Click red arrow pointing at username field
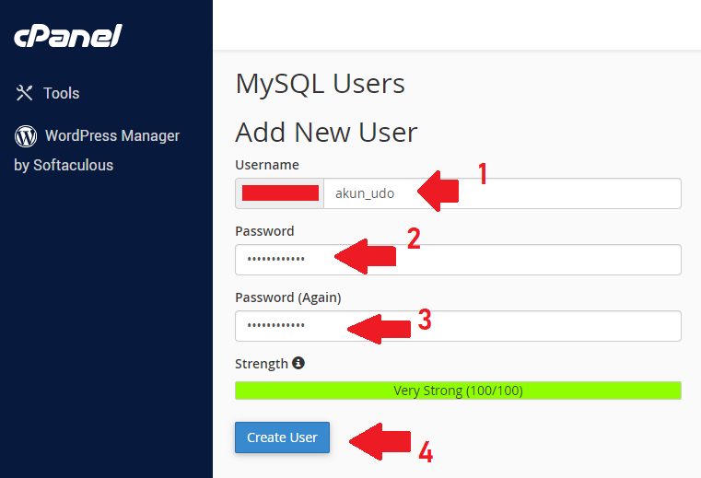Image resolution: width=701 pixels, height=478 pixels. (438, 191)
